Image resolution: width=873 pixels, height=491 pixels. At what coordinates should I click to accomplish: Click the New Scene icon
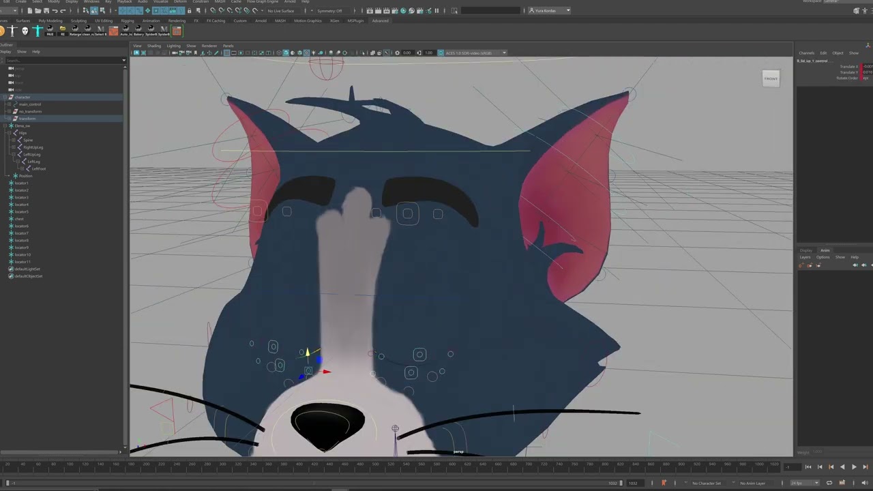click(30, 11)
